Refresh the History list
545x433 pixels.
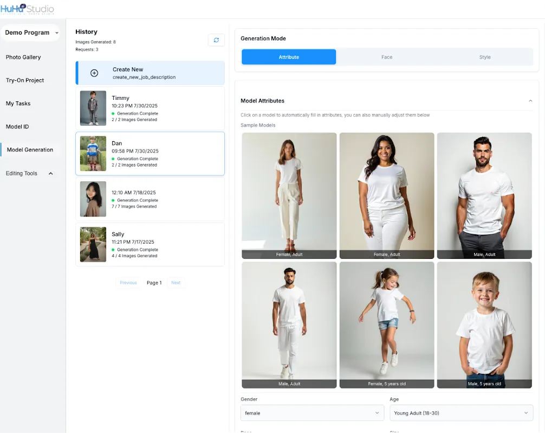click(x=216, y=40)
